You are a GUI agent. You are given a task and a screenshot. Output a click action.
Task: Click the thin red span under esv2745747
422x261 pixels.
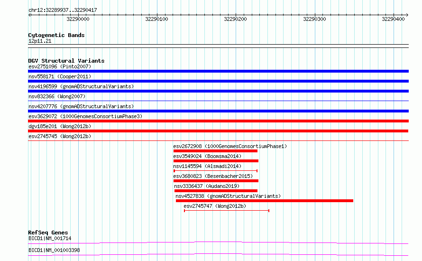[x=227, y=211]
